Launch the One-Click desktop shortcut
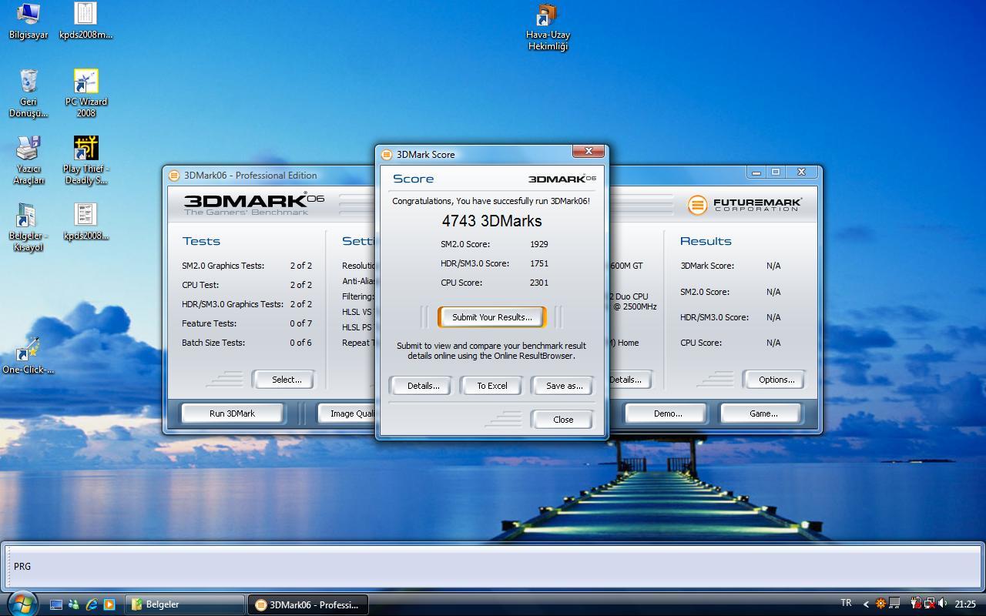 point(29,356)
